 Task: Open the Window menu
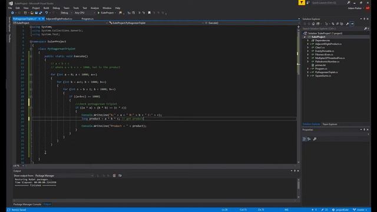[107, 8]
